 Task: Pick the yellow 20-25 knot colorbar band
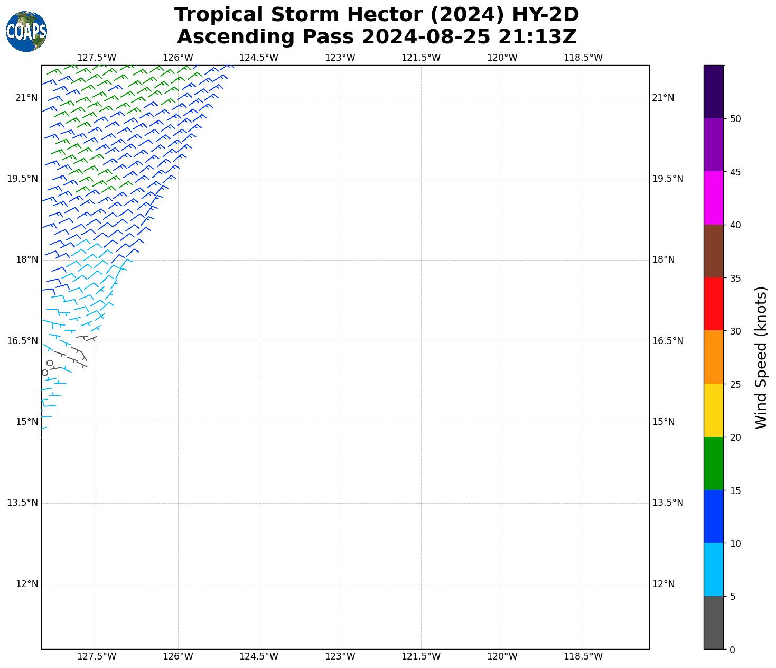point(713,410)
